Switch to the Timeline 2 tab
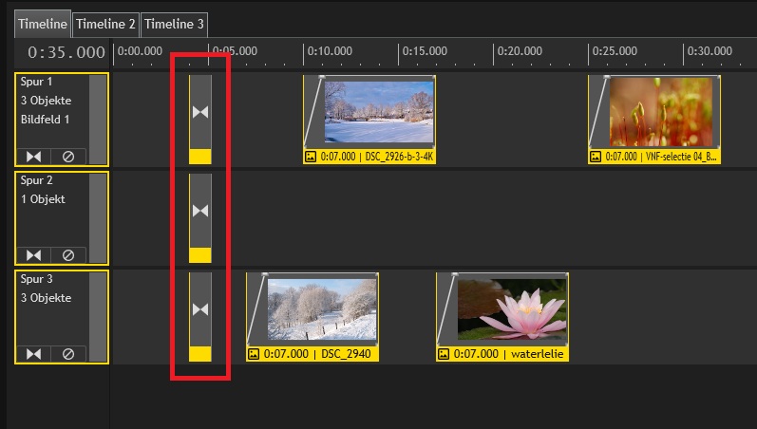This screenshot has width=757, height=429. [105, 23]
